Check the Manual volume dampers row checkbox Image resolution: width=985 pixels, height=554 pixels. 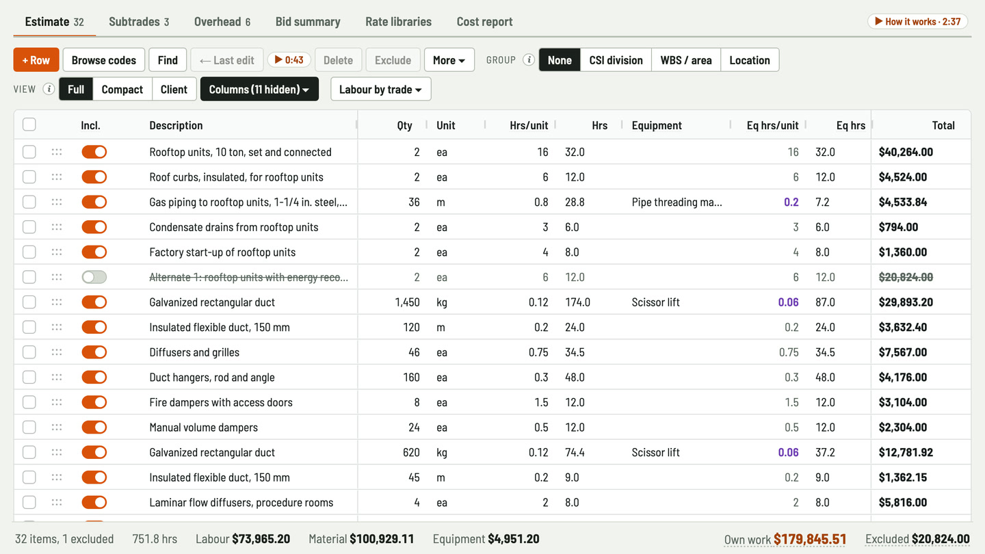29,427
